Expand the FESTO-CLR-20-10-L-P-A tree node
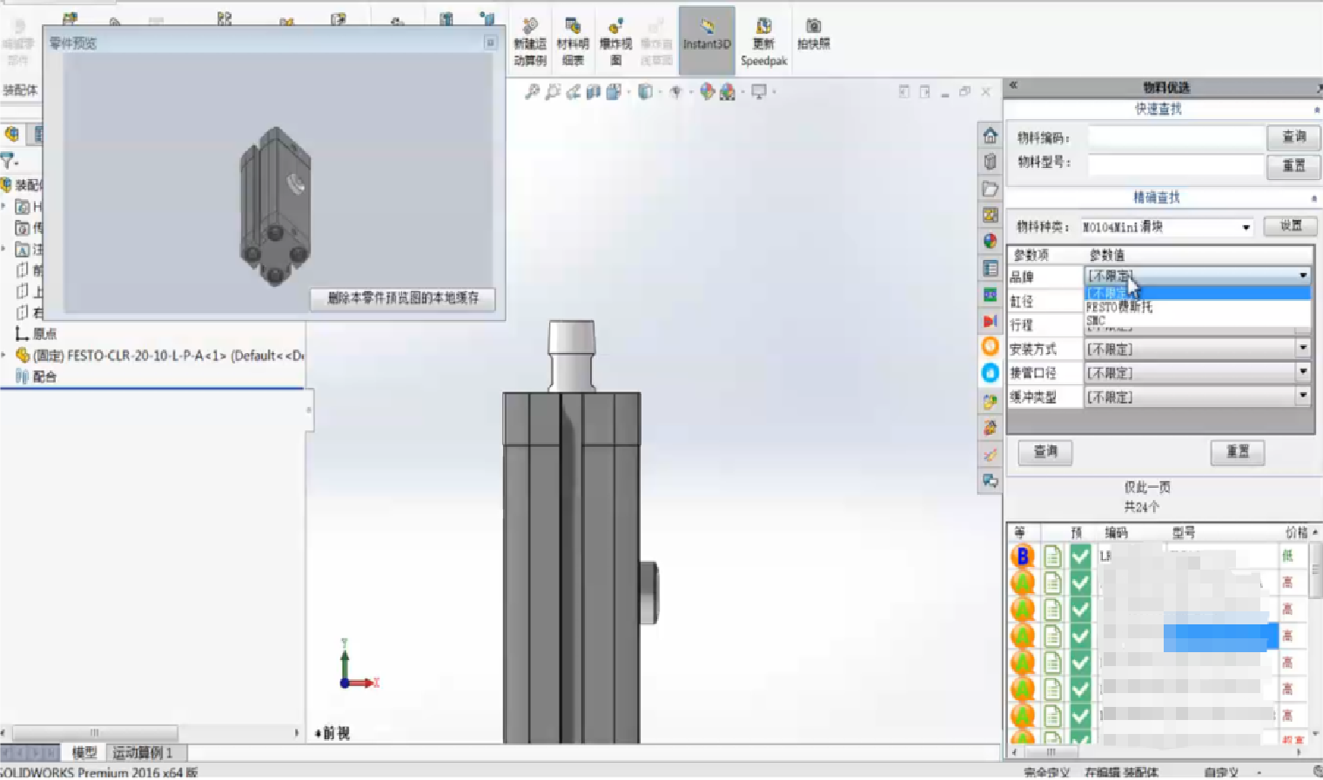 (4, 355)
